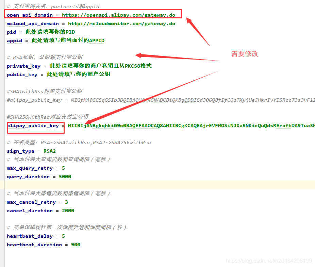315x267 pixels.
Task: Select the heartbeat_delay value 5
Action: (x=64, y=236)
